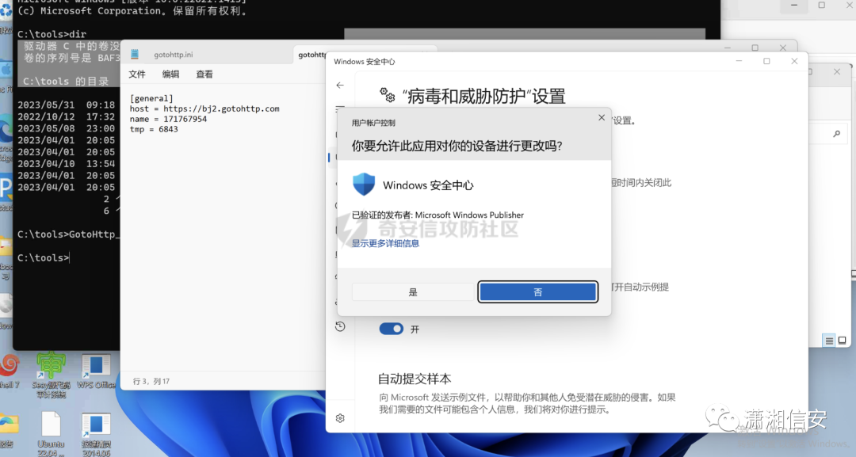Image resolution: width=856 pixels, height=457 pixels.
Task: Launch Seay源代码审计系统 from the desktop
Action: click(51, 366)
